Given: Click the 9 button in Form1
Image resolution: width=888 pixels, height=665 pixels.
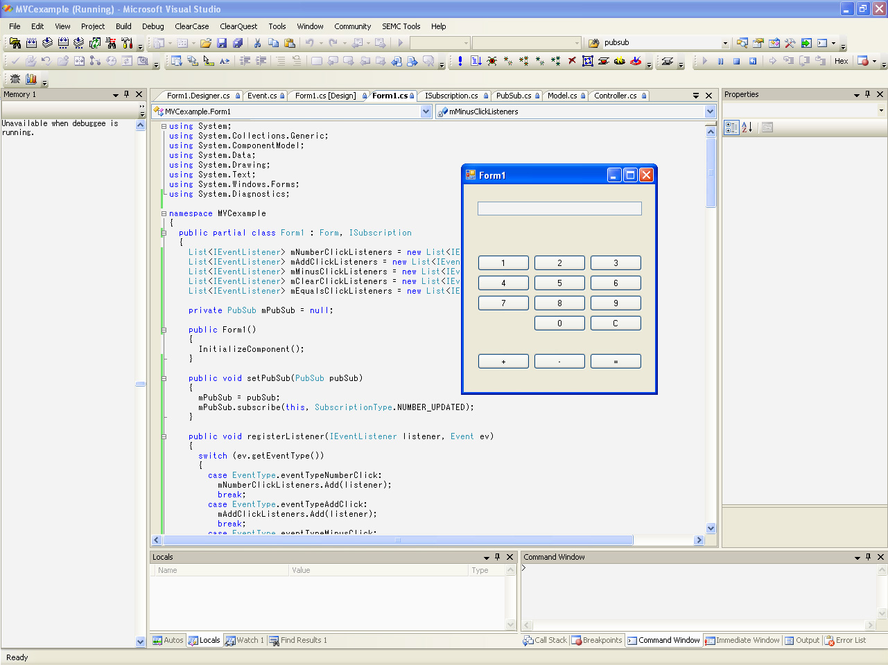Looking at the screenshot, I should coord(616,303).
